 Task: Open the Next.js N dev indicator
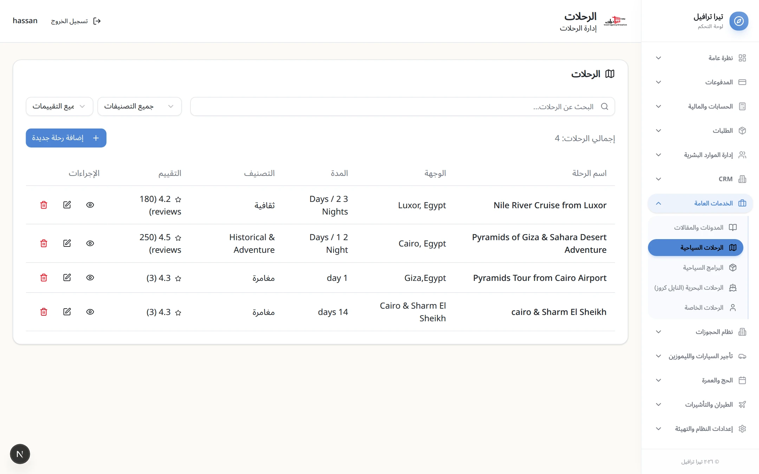pyautogui.click(x=20, y=454)
